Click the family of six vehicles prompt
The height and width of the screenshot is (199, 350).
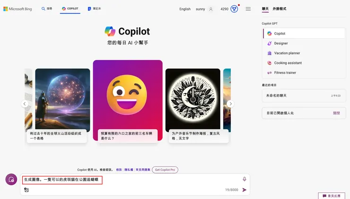tap(128, 136)
